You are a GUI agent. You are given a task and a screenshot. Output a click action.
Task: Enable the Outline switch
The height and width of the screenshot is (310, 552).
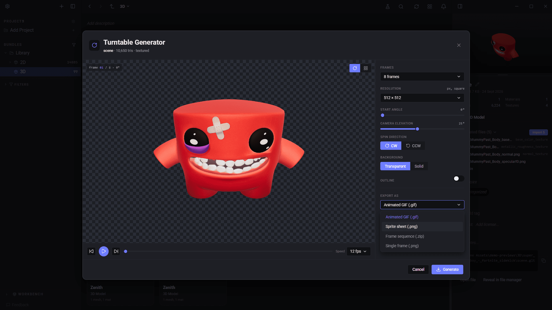pyautogui.click(x=459, y=179)
